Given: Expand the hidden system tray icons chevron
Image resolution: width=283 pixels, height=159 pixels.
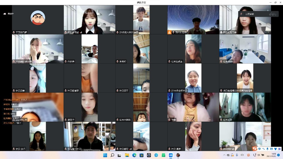Looking at the screenshot, I should click(x=224, y=155).
